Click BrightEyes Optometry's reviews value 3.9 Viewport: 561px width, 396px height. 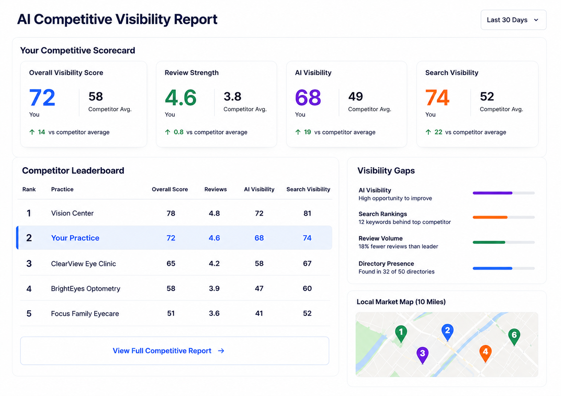tap(214, 289)
